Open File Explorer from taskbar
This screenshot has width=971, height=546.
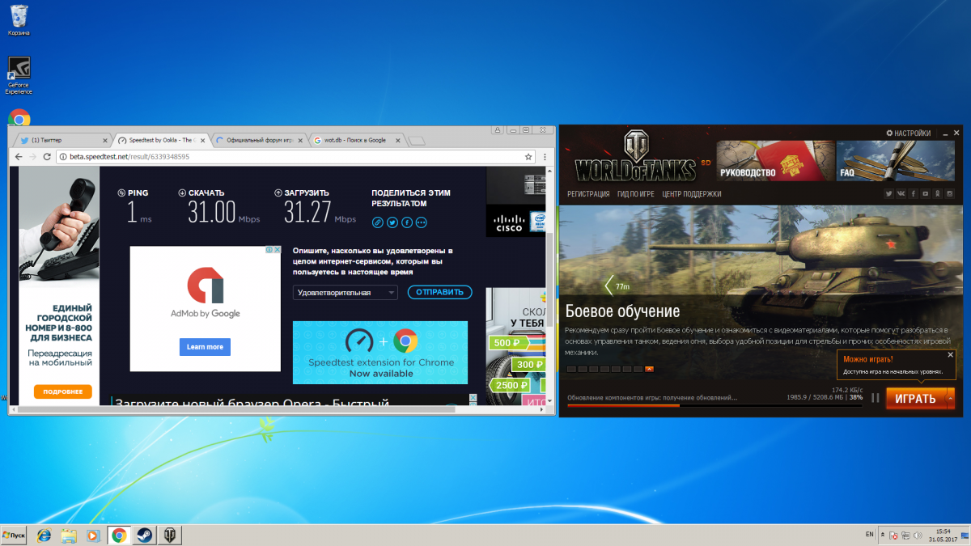coord(69,535)
